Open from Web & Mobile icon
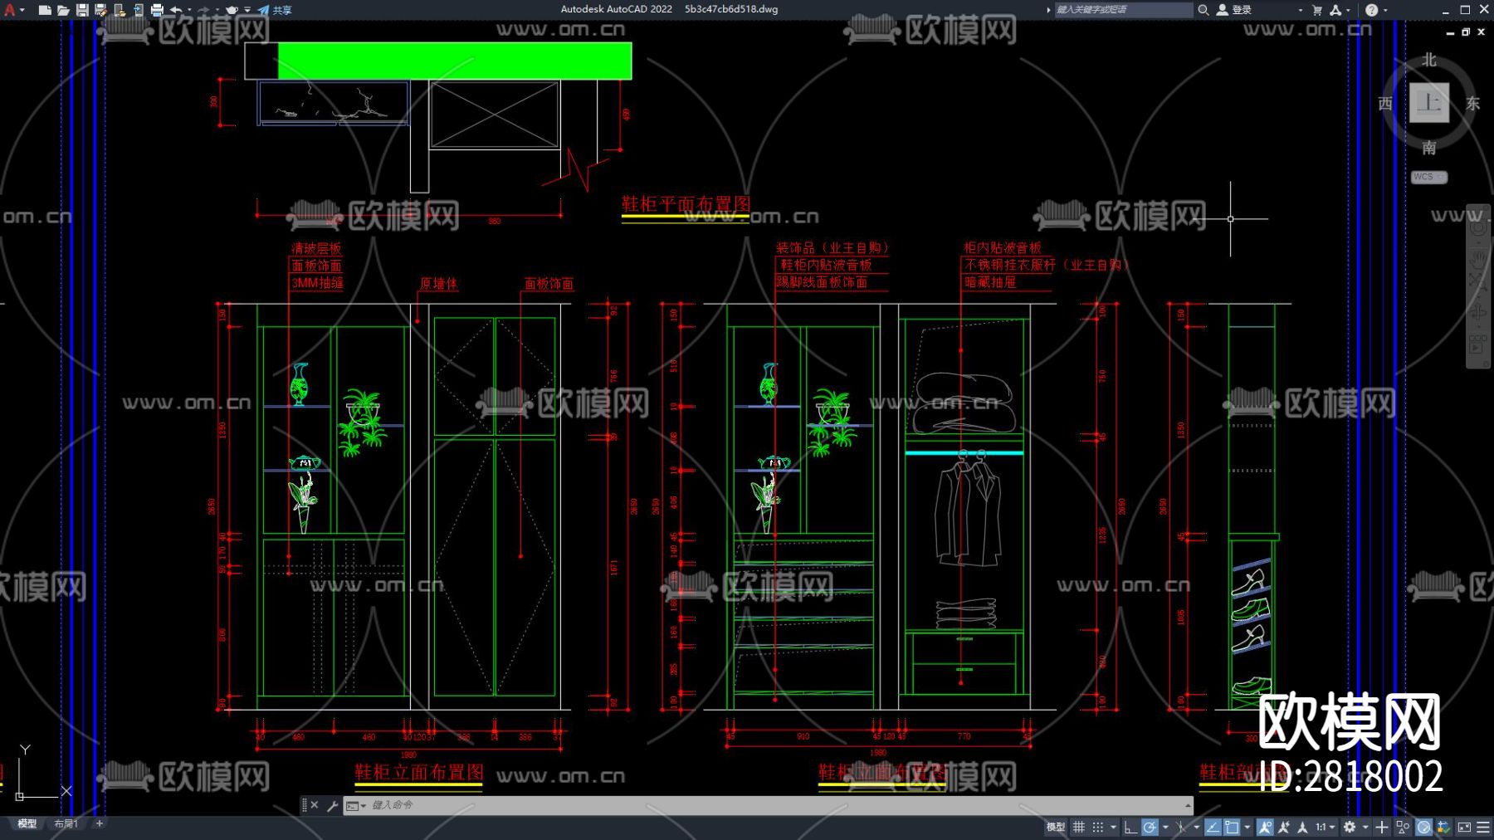1494x840 pixels. (120, 10)
